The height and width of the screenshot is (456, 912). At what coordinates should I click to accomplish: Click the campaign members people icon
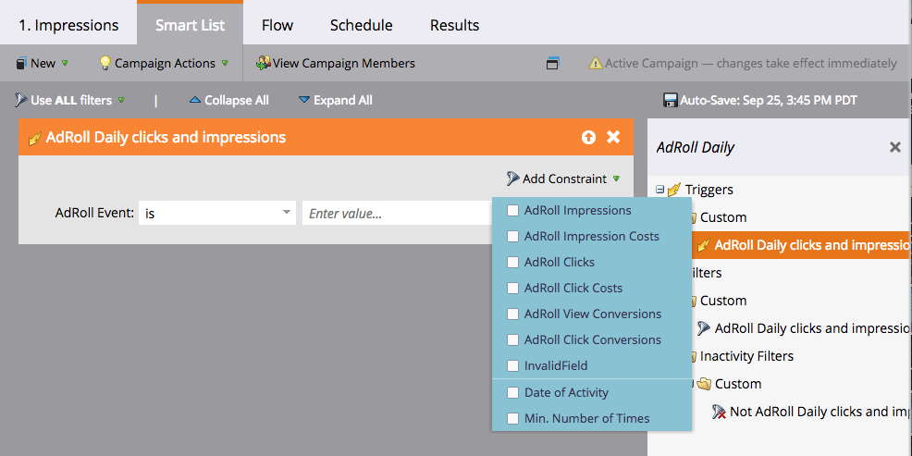[264, 63]
